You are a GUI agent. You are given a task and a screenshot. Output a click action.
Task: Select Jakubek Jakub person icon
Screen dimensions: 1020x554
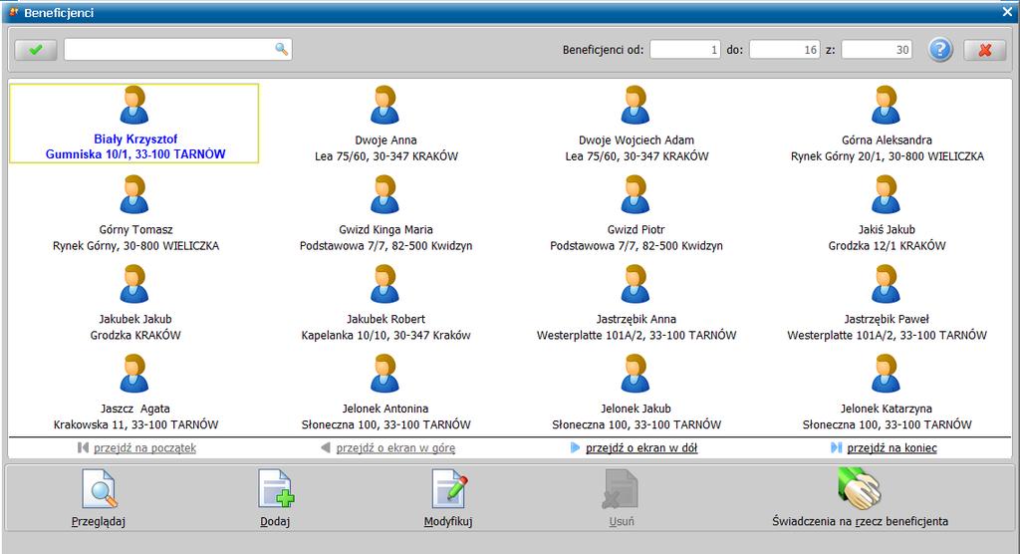134,284
